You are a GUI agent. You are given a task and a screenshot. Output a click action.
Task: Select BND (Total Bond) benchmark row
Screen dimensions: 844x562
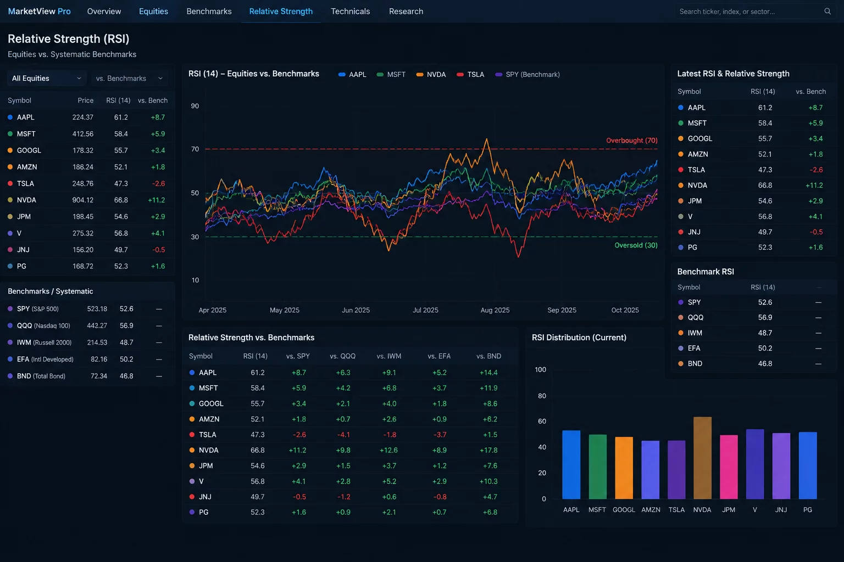click(87, 376)
